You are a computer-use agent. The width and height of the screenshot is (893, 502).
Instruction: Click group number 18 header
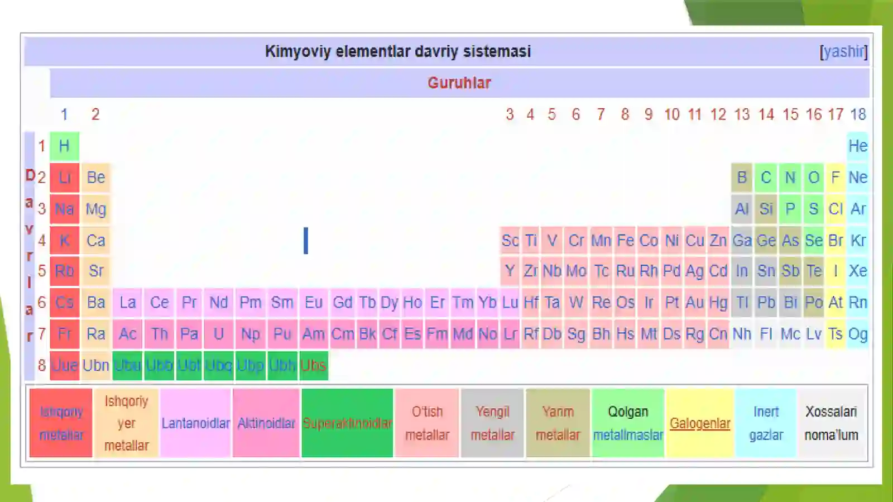tap(858, 114)
